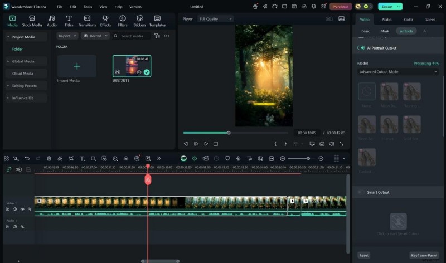Open player volume control
This screenshot has height=263, width=446.
[x=332, y=144]
